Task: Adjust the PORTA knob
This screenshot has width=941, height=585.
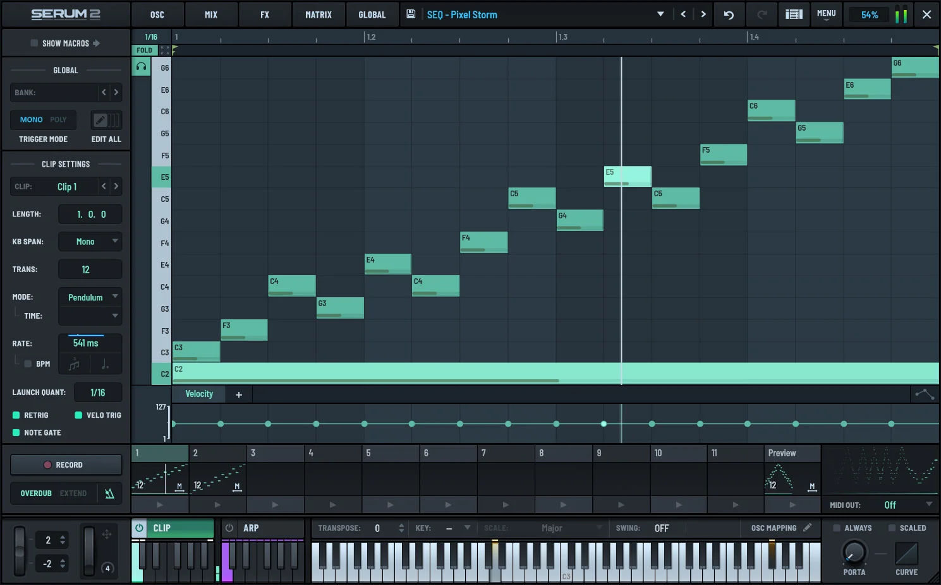Action: 854,553
